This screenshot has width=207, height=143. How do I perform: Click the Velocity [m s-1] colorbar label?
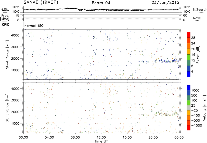point(204,108)
